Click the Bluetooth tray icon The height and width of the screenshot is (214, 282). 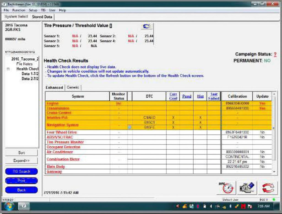pyautogui.click(x=230, y=207)
